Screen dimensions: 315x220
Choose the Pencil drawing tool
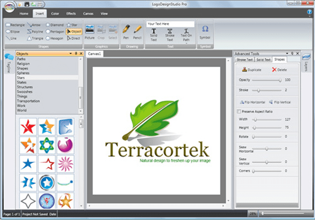point(137,32)
